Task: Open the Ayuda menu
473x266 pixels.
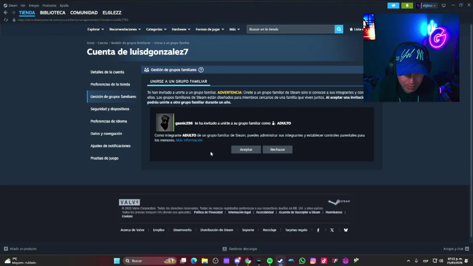Action: pos(64,6)
